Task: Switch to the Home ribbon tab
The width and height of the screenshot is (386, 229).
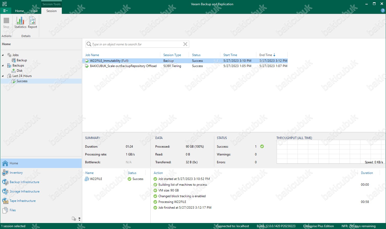Action: (19, 11)
